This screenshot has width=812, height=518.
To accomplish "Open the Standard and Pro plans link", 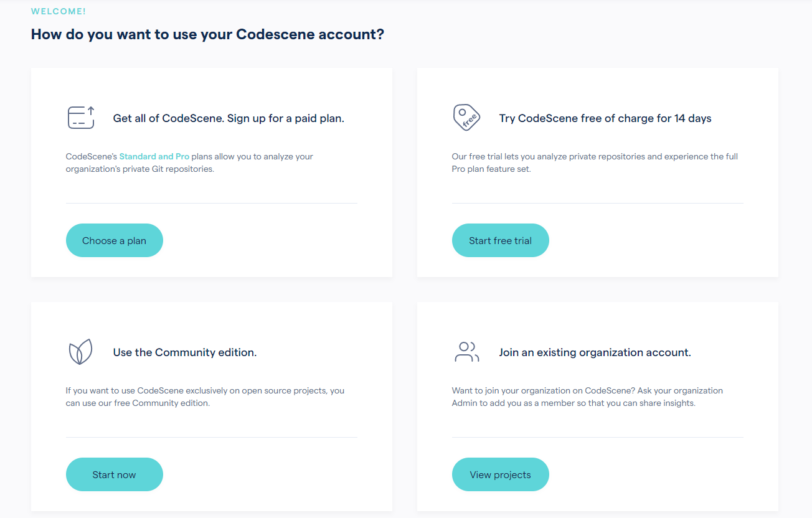I will coord(154,156).
